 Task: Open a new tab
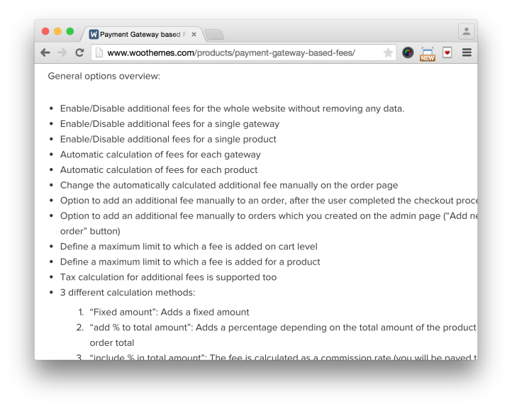coord(214,34)
